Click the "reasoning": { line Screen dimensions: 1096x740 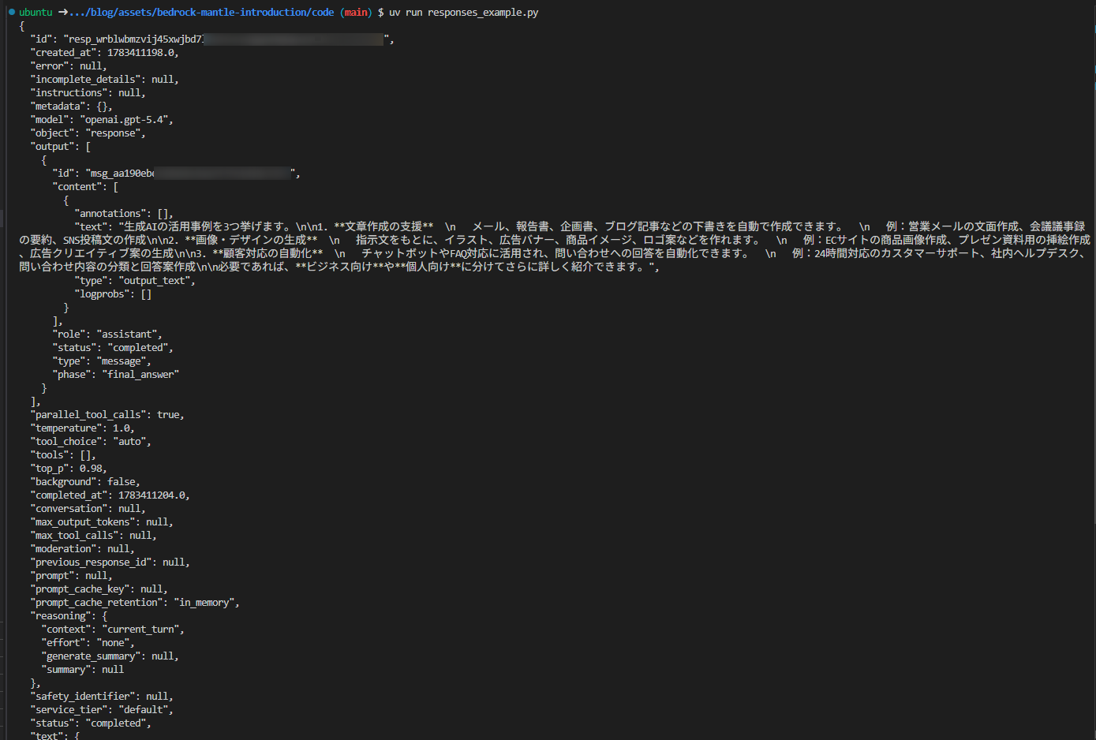(69, 616)
